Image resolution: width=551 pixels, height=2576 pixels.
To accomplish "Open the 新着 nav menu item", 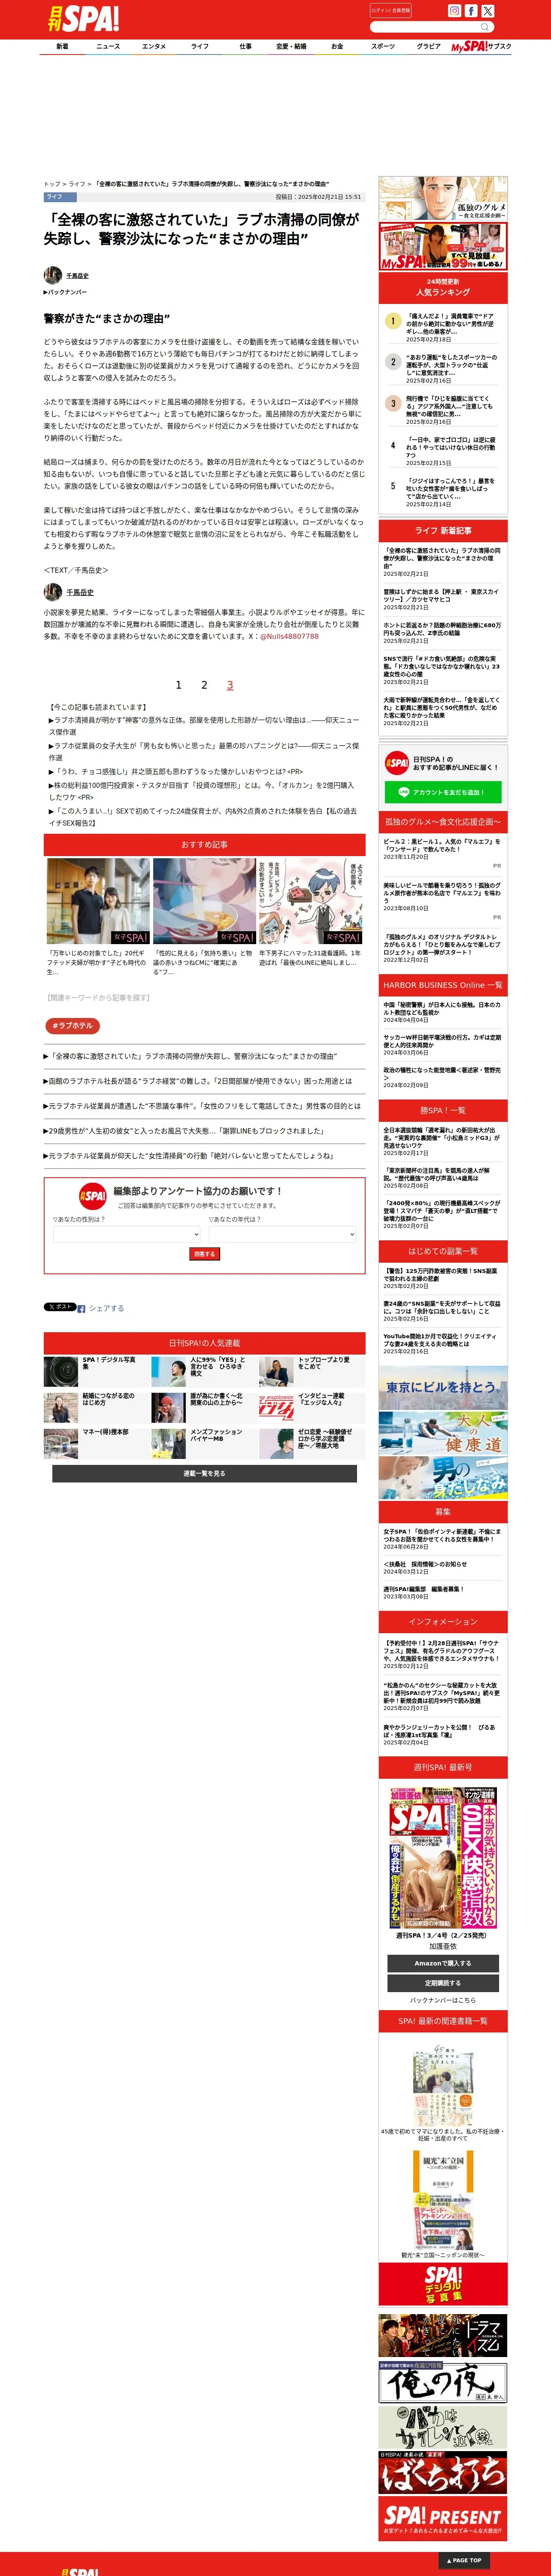I will pyautogui.click(x=62, y=46).
